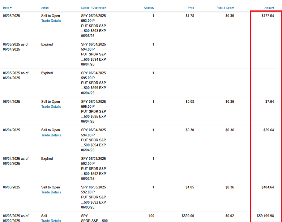The height and width of the screenshot is (222, 282).
Task: Sort by Price column header
Action: [191, 8]
